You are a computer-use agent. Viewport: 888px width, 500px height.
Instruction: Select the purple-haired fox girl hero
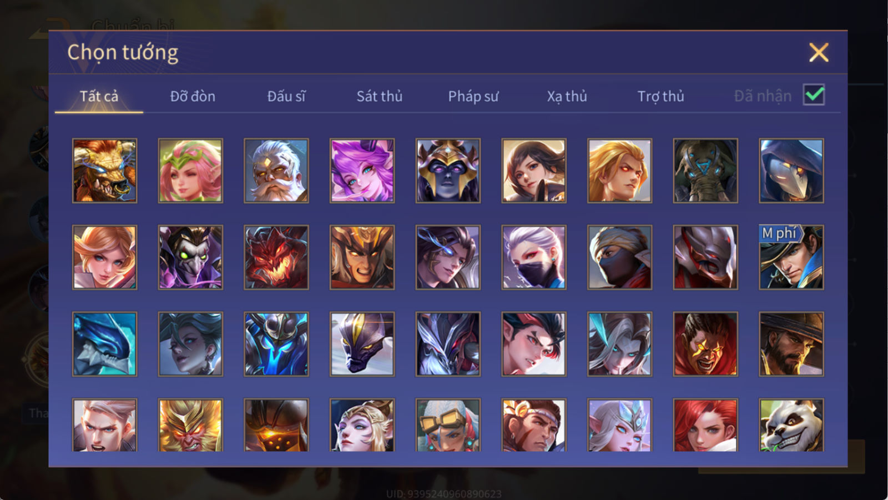point(362,171)
